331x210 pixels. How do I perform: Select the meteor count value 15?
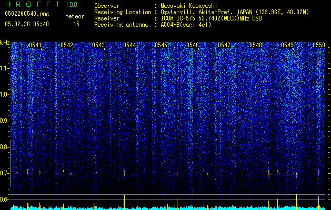(76, 24)
